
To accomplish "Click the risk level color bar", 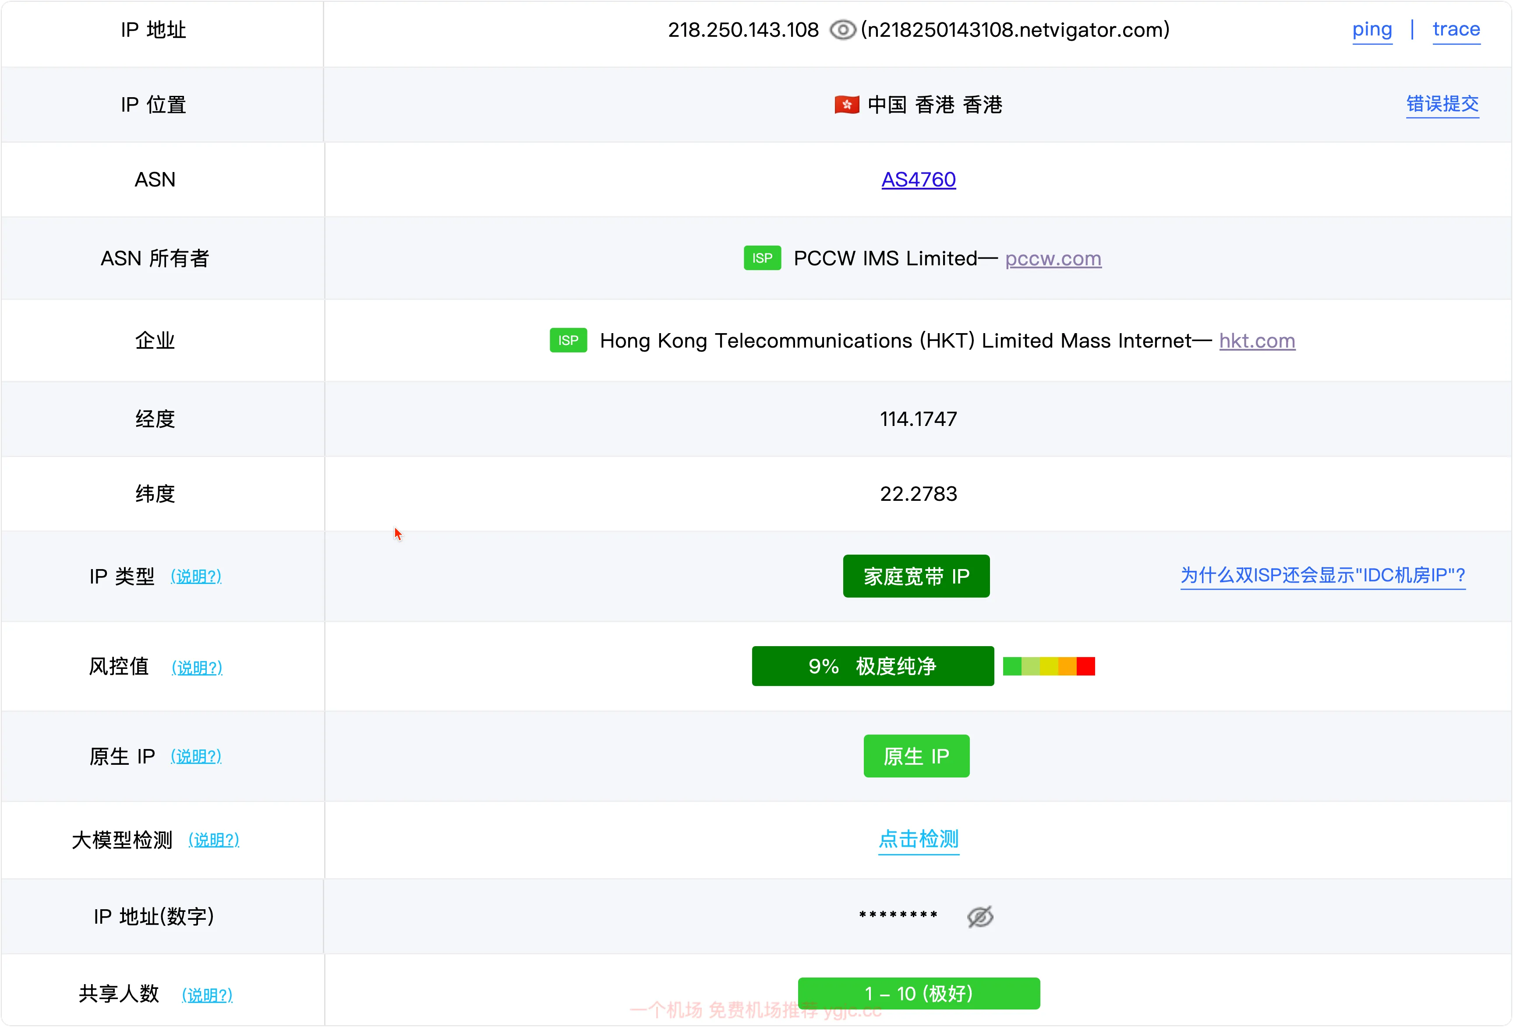I will pyautogui.click(x=1048, y=666).
